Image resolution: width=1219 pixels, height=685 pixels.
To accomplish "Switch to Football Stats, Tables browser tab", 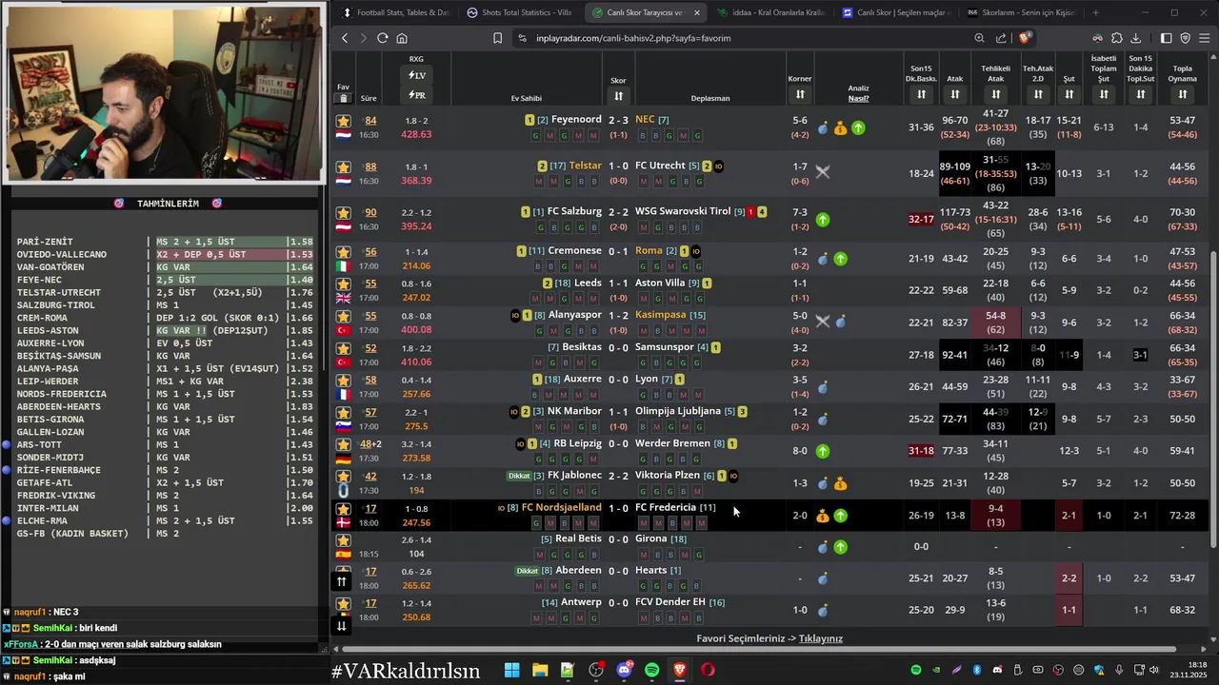I will point(396,12).
